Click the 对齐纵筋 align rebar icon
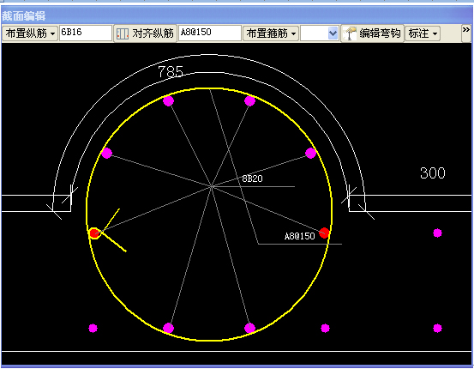474x369 pixels. point(123,33)
